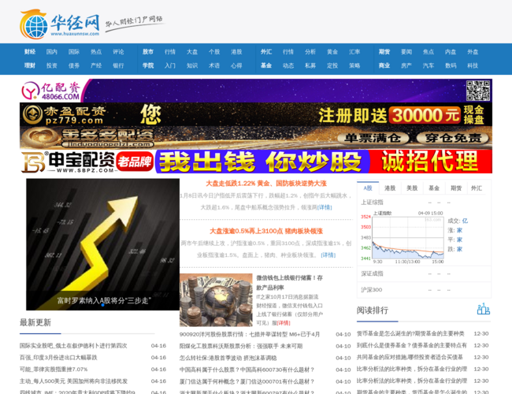Open headline 大盘走低跌1.22% 黄金、国防板块逆势大涨
This screenshot has height=394, width=512.
coord(266,184)
